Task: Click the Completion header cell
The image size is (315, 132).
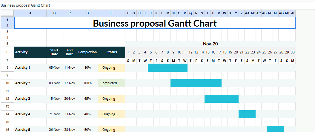Action: pyautogui.click(x=87, y=52)
